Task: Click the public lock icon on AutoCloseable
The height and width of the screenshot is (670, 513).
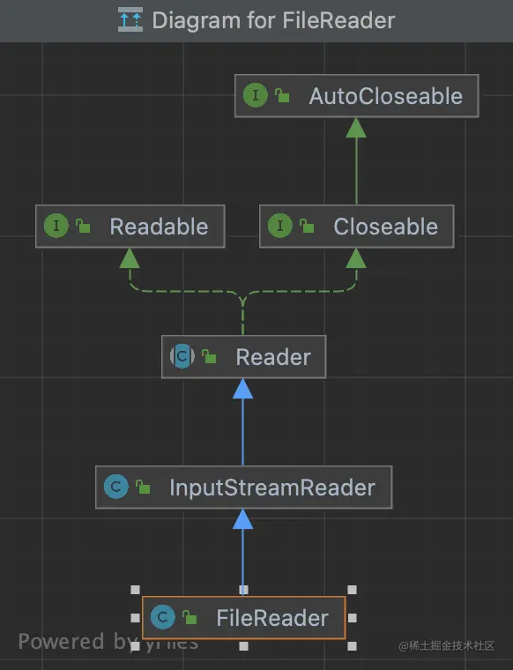Action: 282,95
